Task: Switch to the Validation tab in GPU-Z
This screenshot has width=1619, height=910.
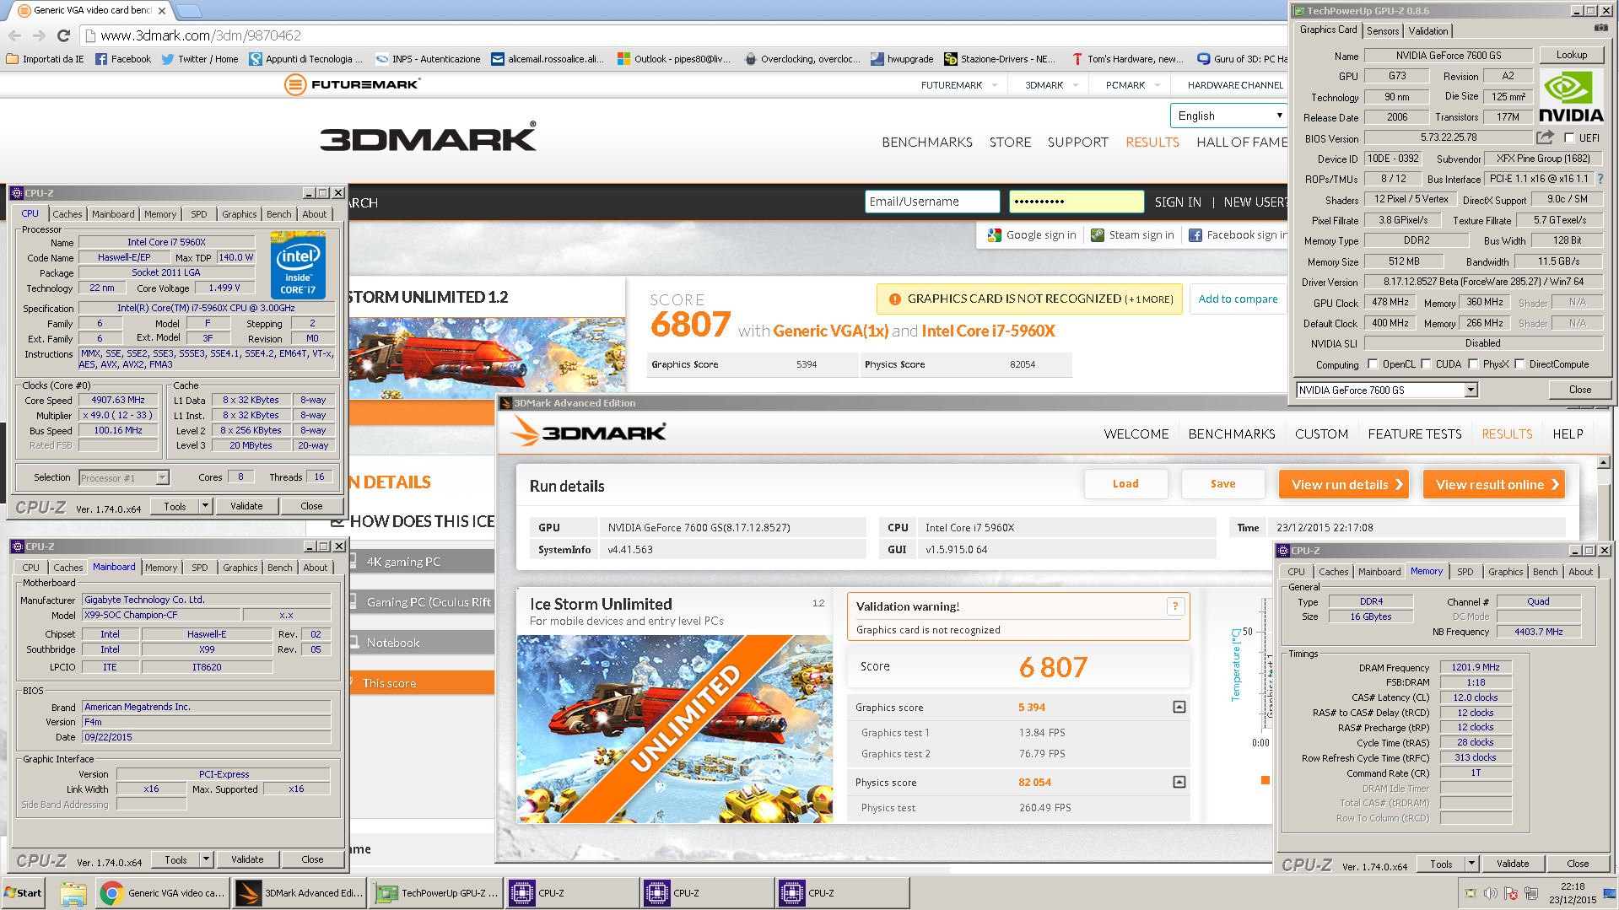Action: point(1428,30)
